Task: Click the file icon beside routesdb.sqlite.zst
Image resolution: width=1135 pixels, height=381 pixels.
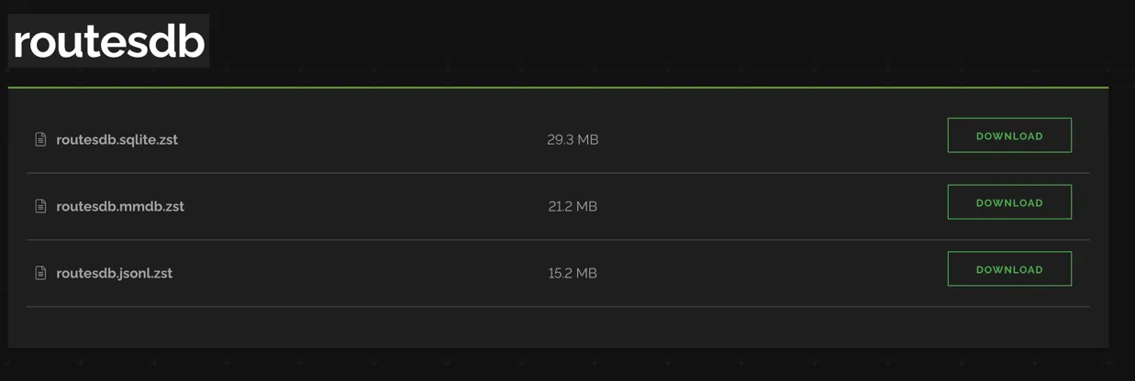Action: [x=40, y=139]
